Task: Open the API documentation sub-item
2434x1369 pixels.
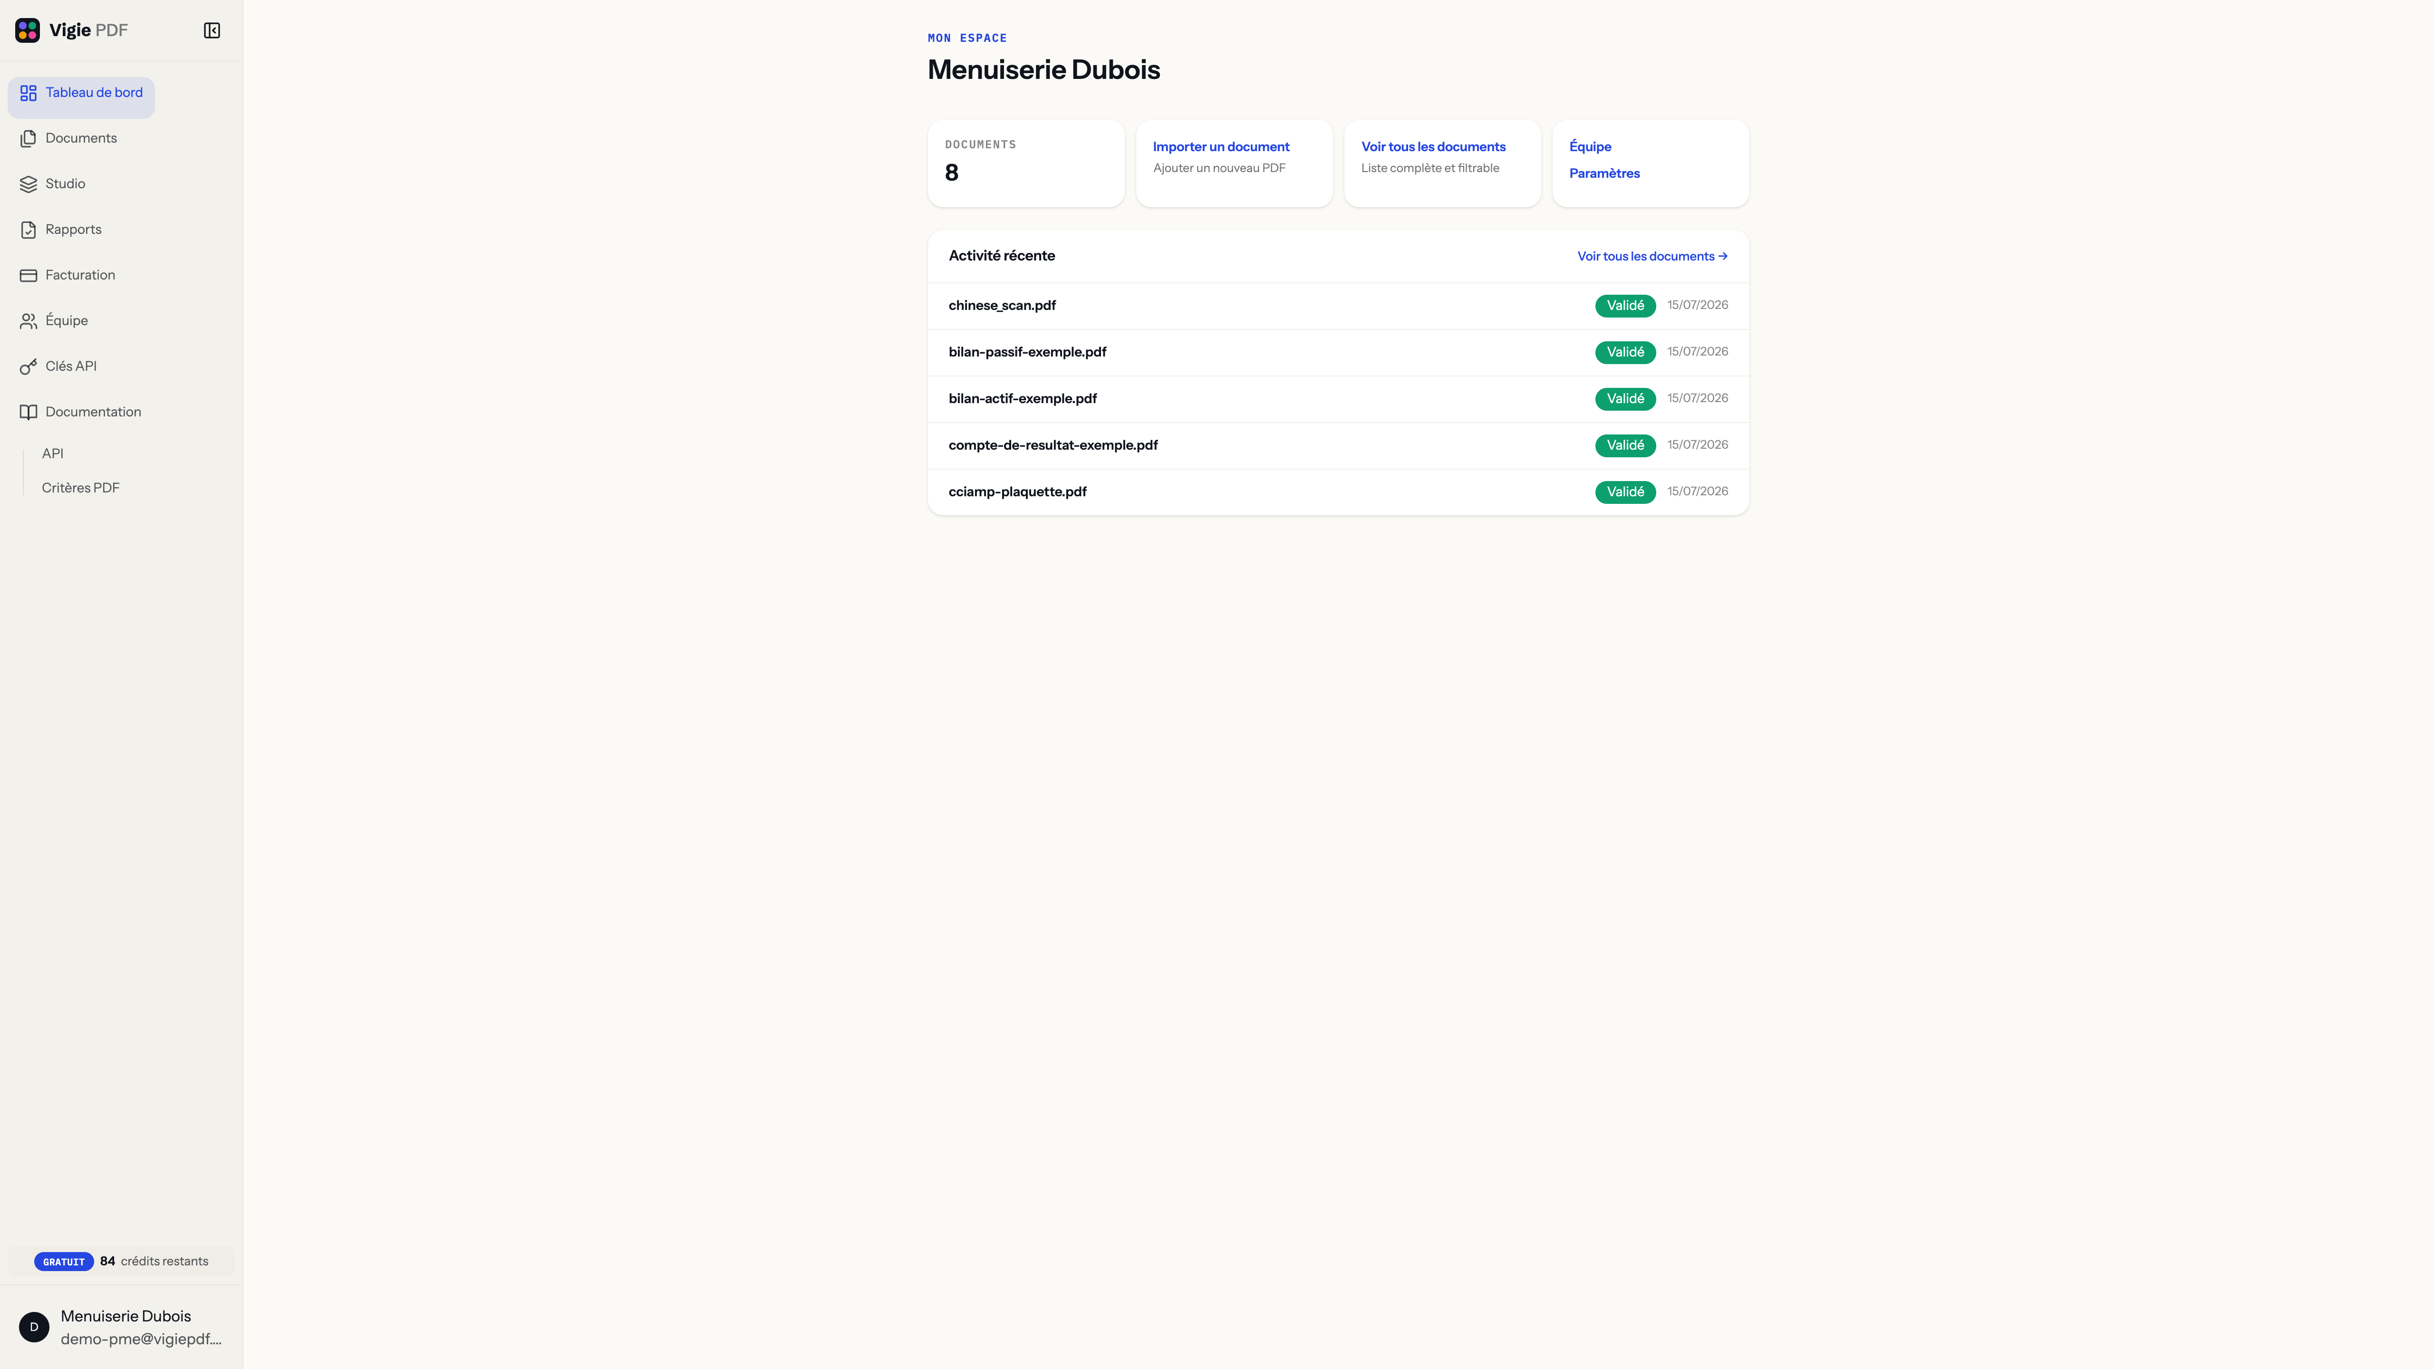Action: (53, 453)
